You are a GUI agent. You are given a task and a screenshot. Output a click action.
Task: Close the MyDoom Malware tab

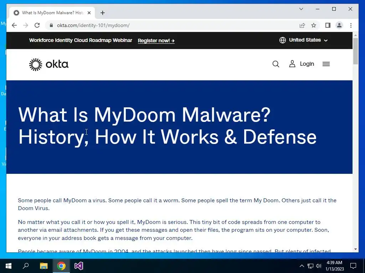coord(89,13)
